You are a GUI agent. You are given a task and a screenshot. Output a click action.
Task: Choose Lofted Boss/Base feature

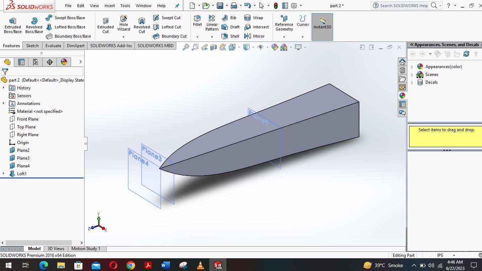coord(65,27)
